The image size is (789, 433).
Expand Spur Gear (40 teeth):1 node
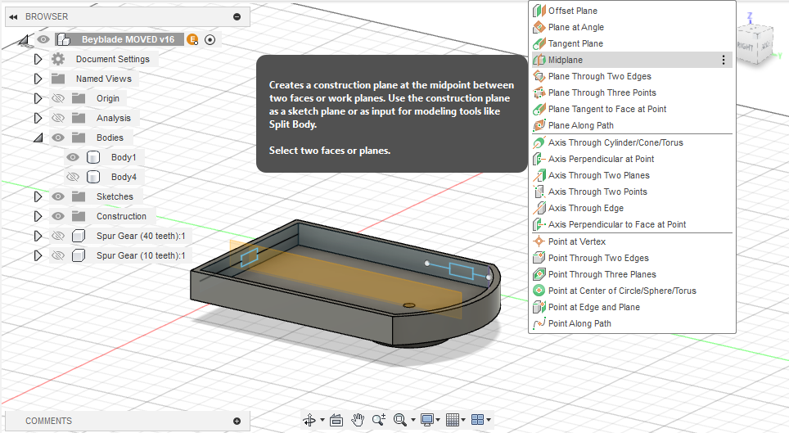(38, 236)
